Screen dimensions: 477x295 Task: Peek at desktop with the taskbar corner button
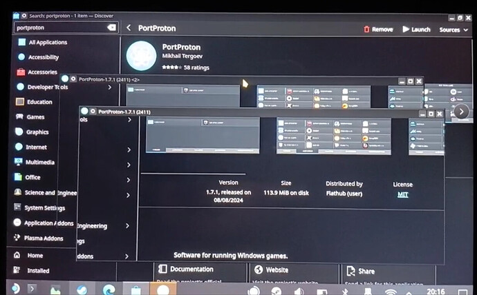463,292
